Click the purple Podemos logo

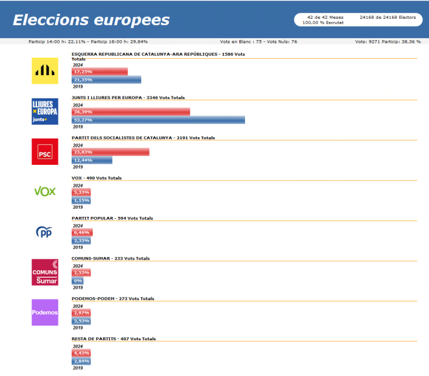pos(45,312)
